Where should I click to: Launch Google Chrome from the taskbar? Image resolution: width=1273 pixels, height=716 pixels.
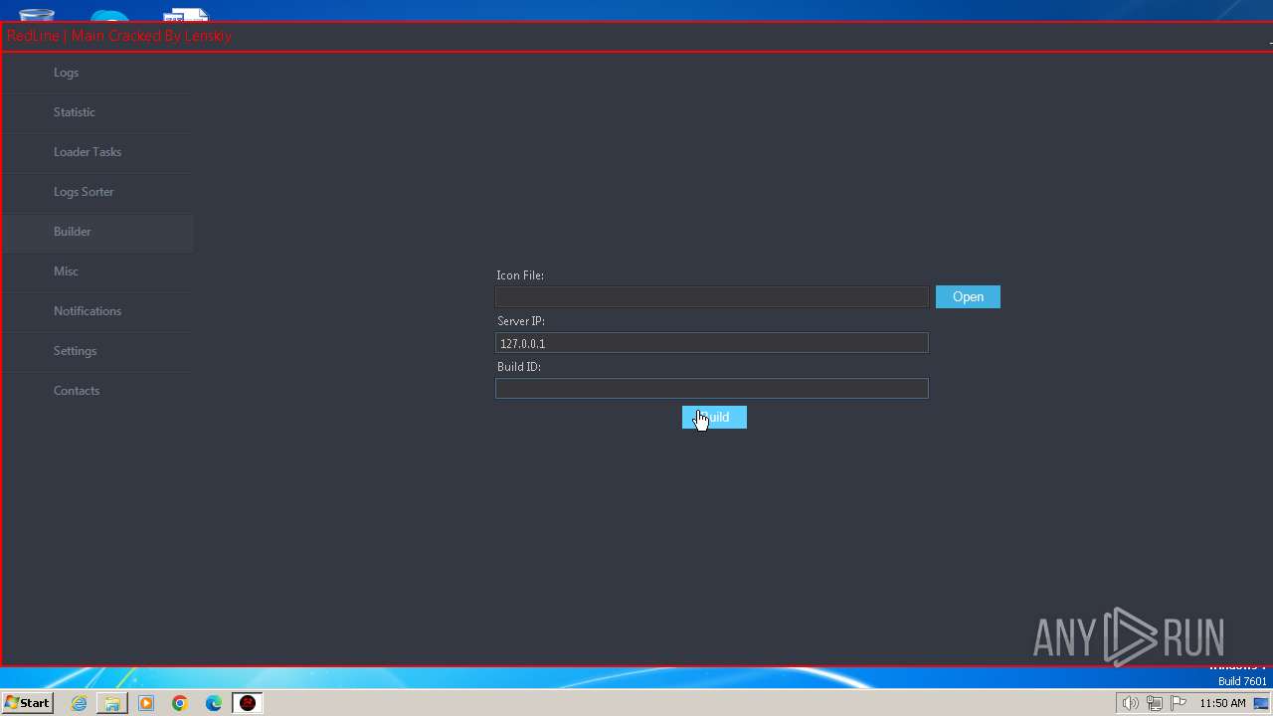click(180, 703)
